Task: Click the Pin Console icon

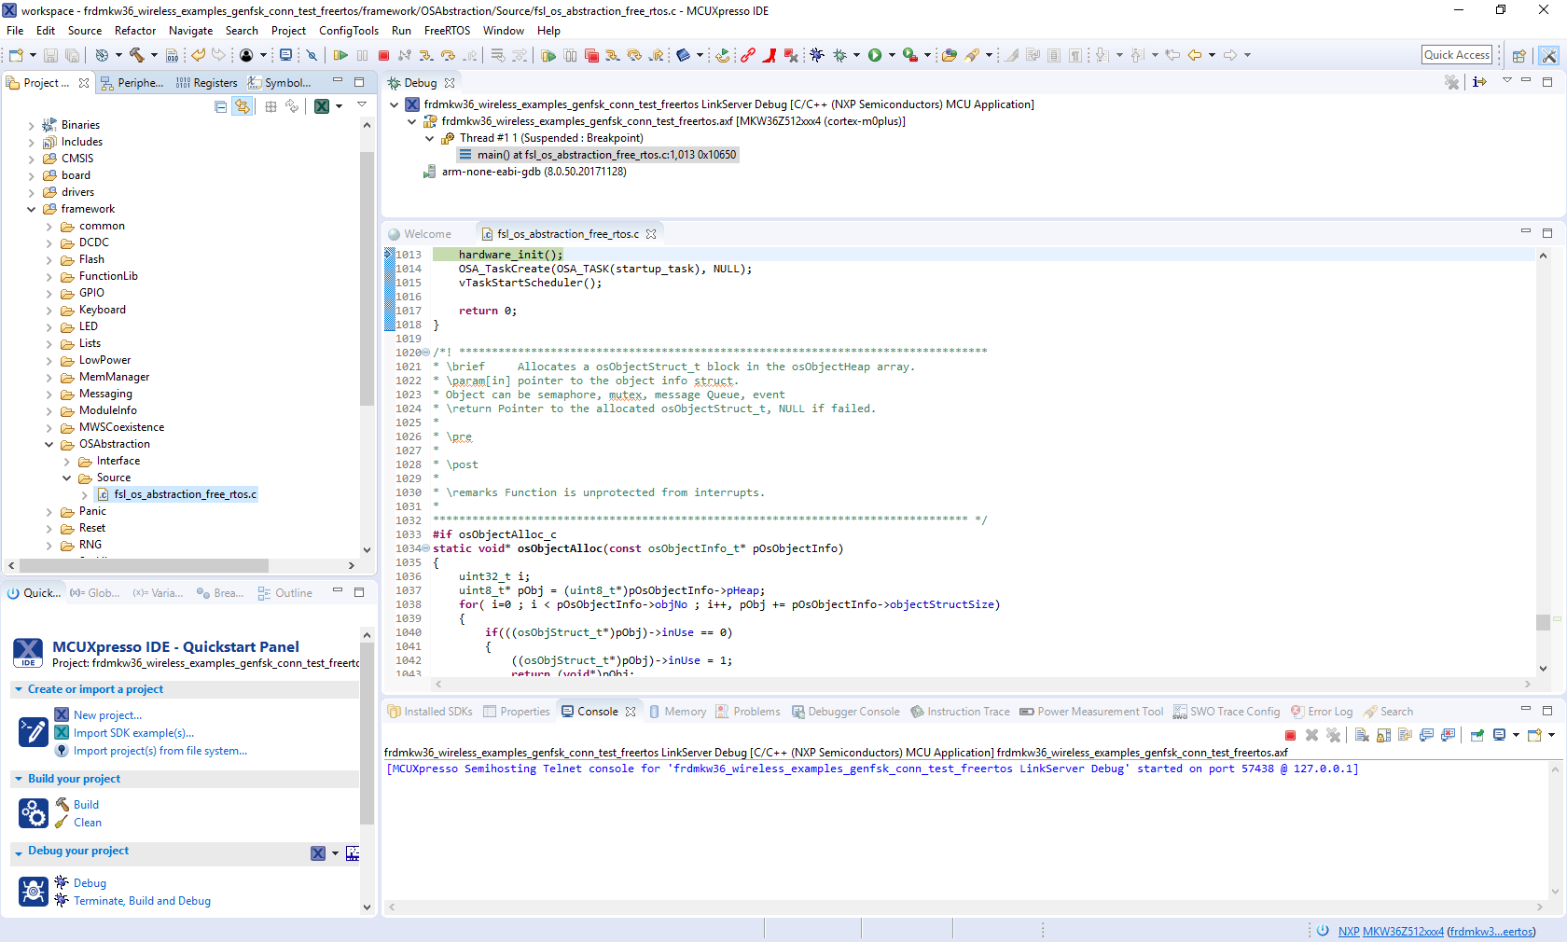Action: coord(1477,736)
